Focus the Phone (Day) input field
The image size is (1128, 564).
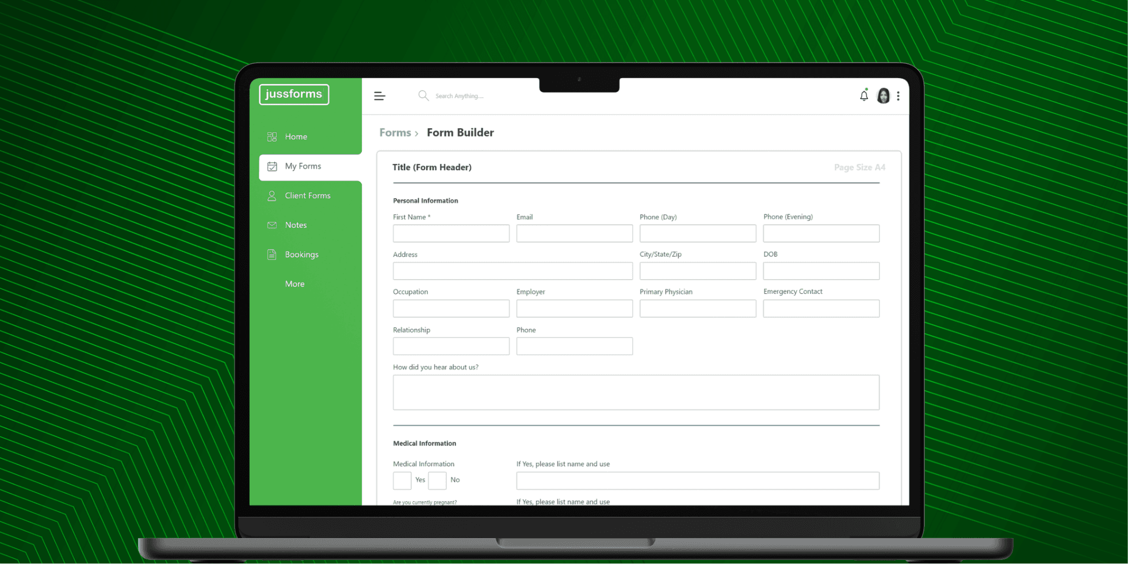698,233
